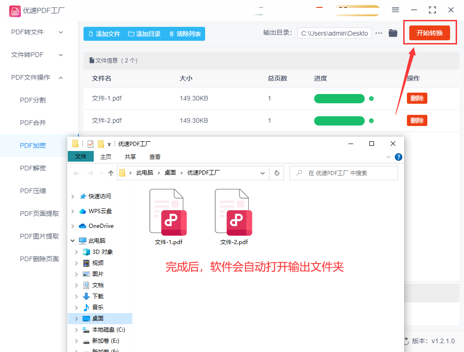Select PDF加密 in sidebar
Image resolution: width=464 pixels, height=352 pixels.
tap(33, 145)
